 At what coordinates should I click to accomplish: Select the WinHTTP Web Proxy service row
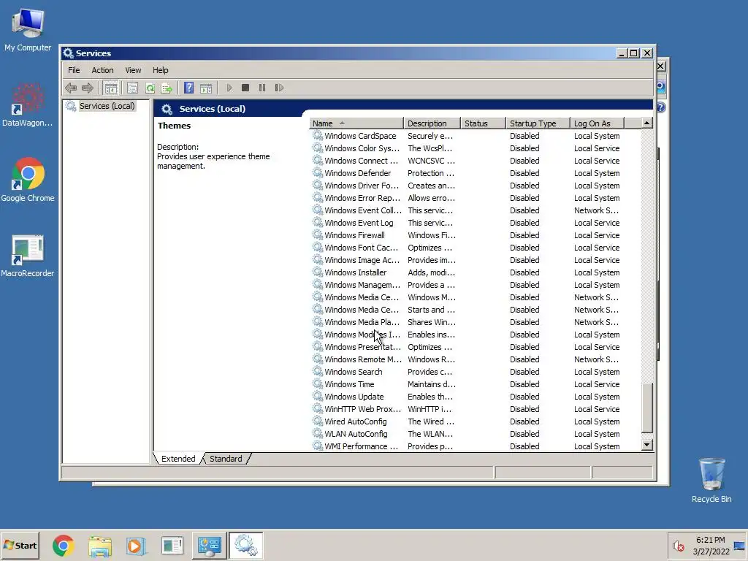[475, 409]
